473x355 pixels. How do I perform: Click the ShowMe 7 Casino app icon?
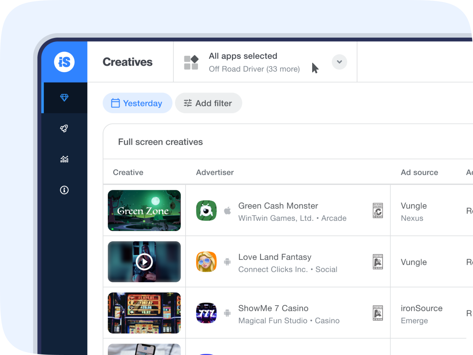coord(206,313)
